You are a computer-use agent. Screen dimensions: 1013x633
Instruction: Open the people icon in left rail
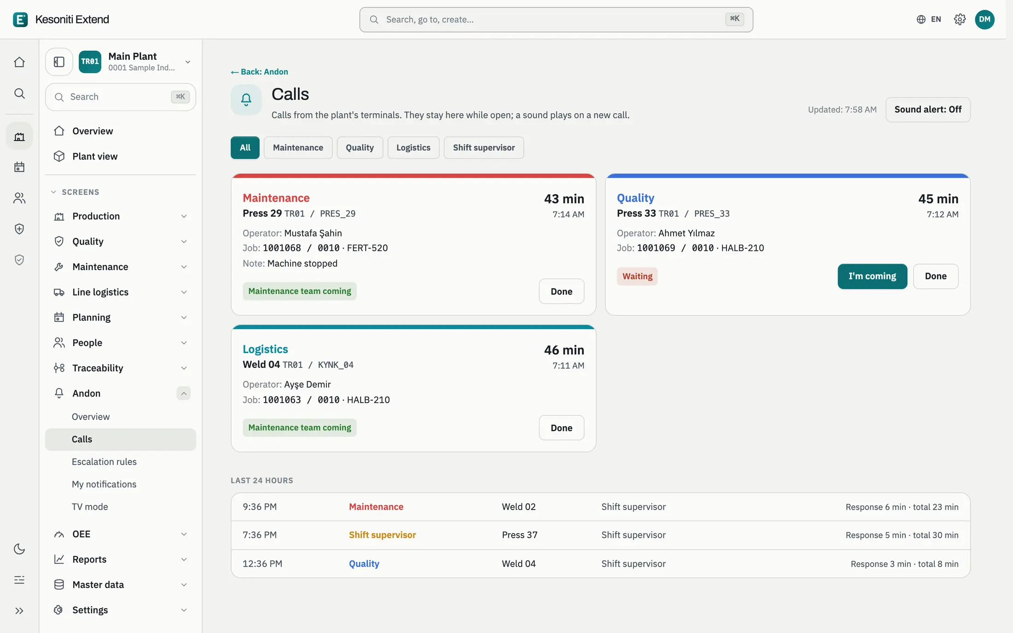point(19,198)
